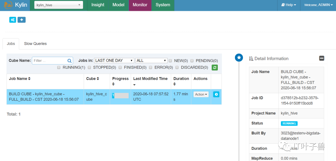Check the ERROR(0) filter
336x161 pixels.
[151, 68]
